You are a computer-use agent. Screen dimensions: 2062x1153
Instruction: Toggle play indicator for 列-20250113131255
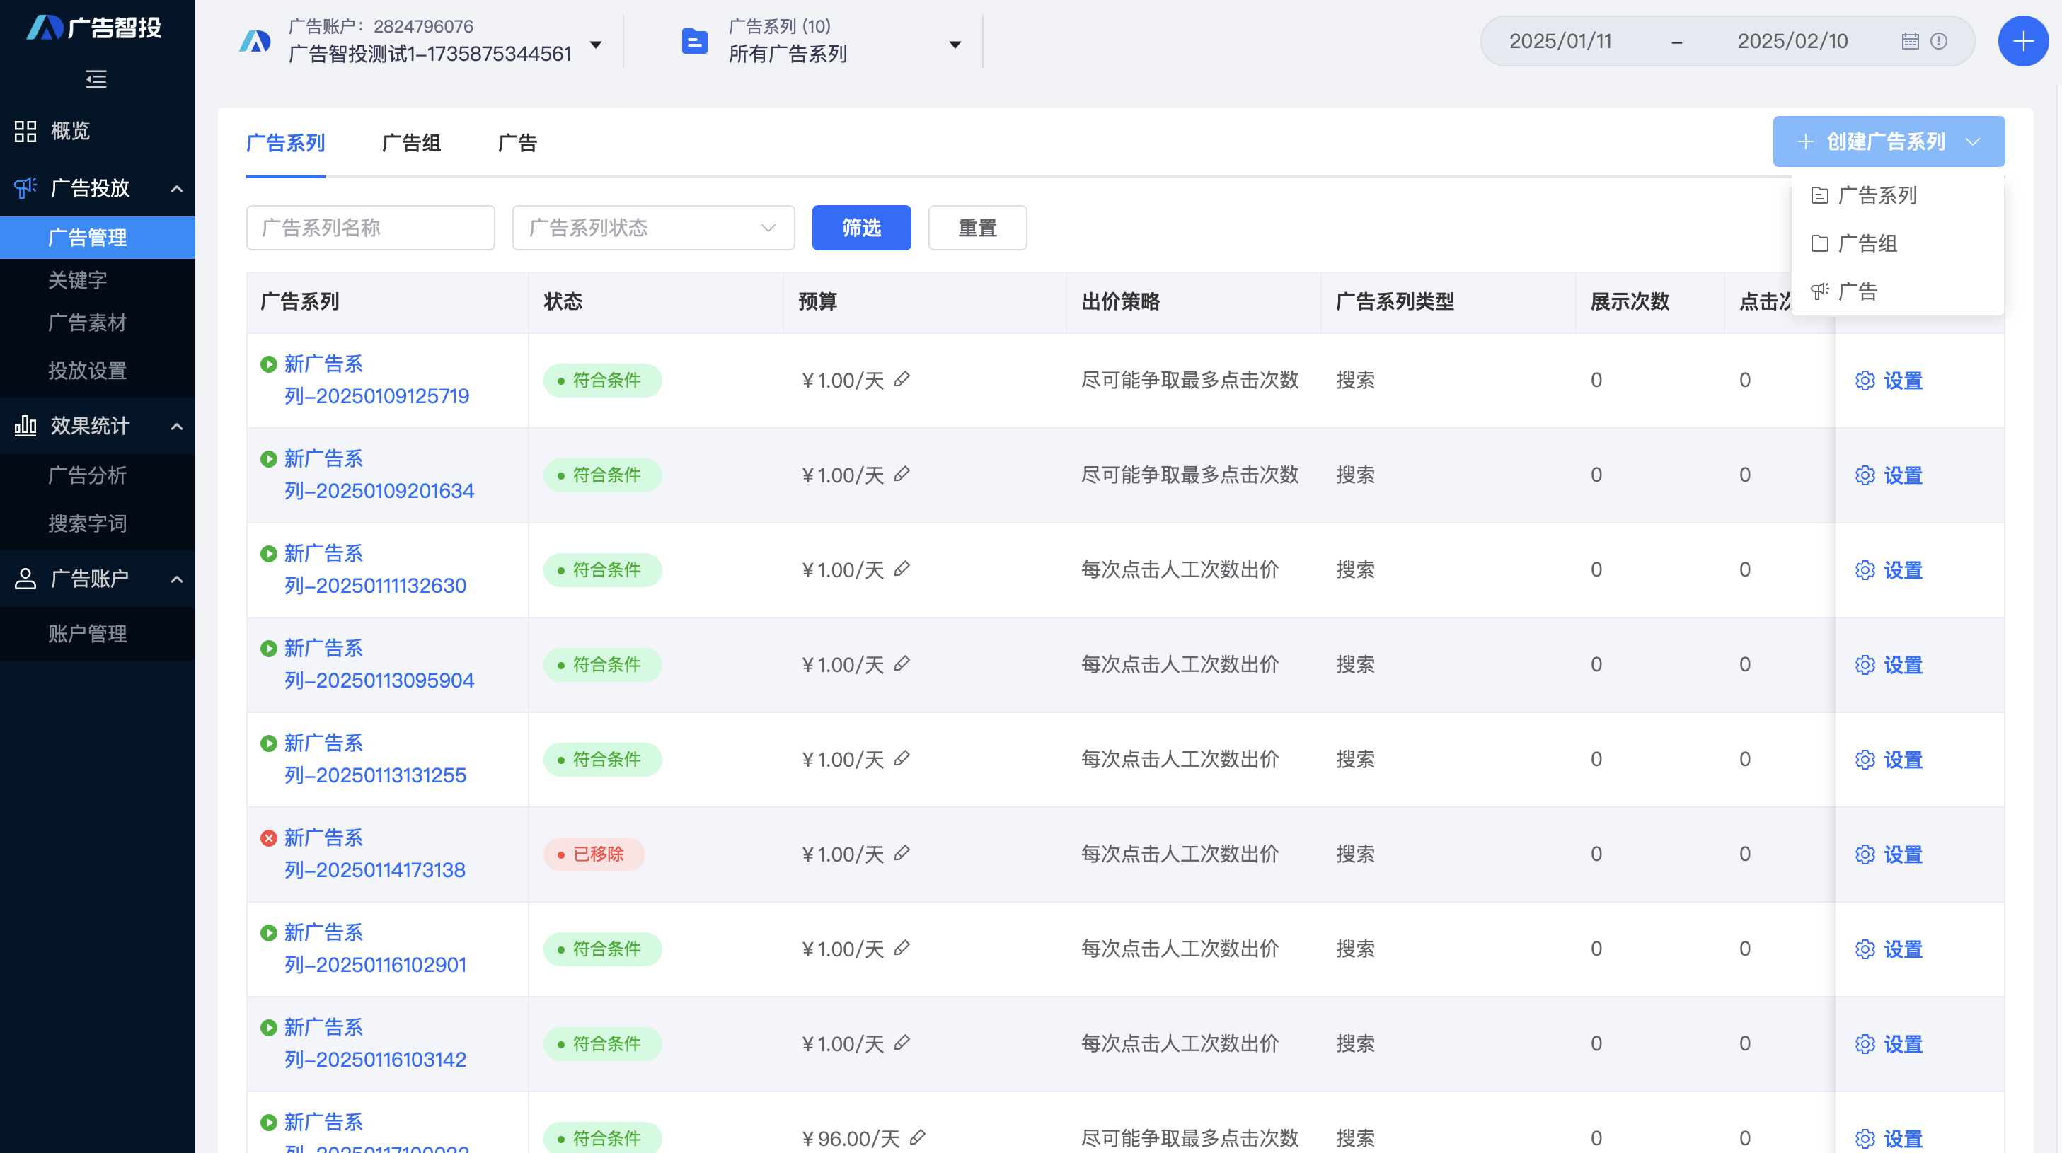coord(268,743)
